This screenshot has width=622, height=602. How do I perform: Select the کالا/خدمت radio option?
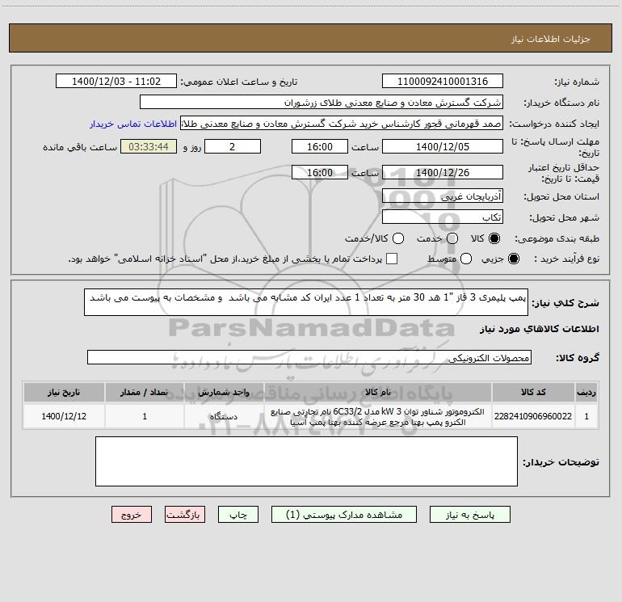pos(398,238)
